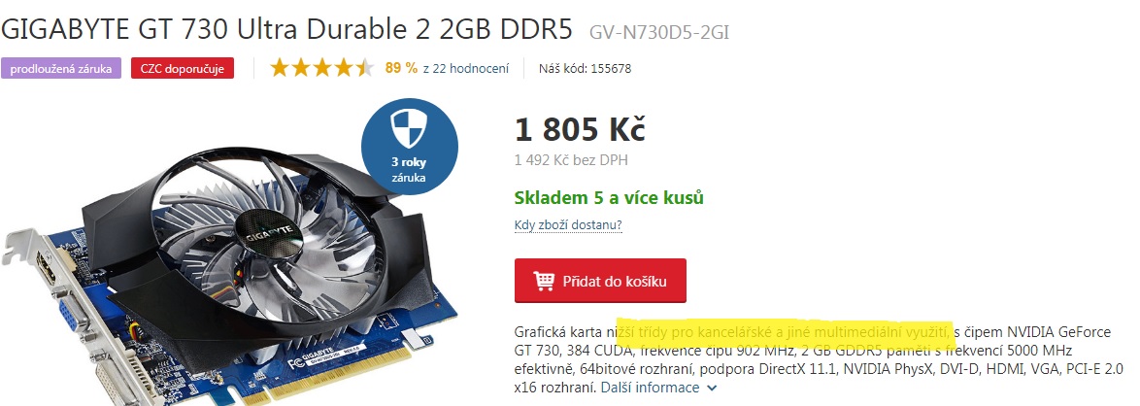Click the shield warranty icon in blue circle
Viewport: 1140px width, 406px height.
(x=410, y=130)
